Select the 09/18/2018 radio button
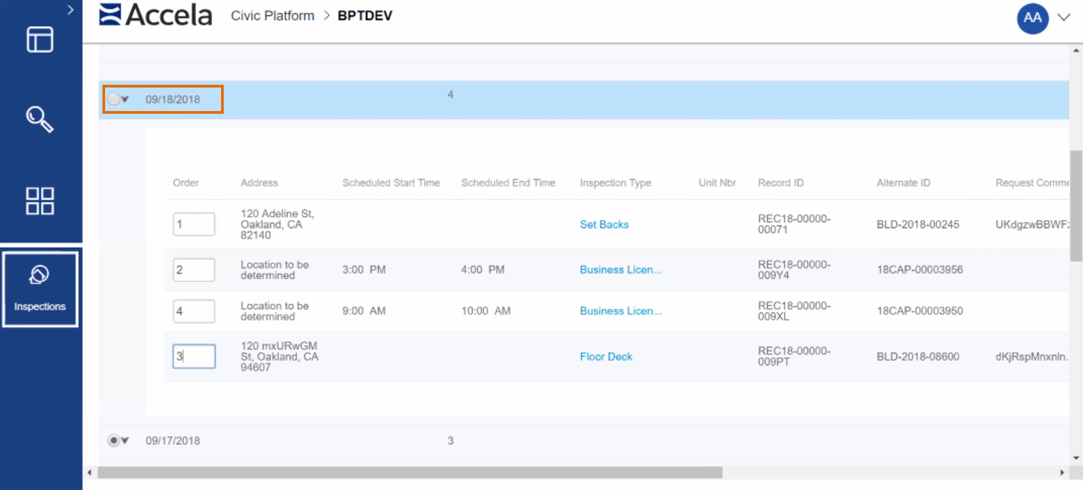Viewport: 1083px width, 490px height. click(x=114, y=100)
